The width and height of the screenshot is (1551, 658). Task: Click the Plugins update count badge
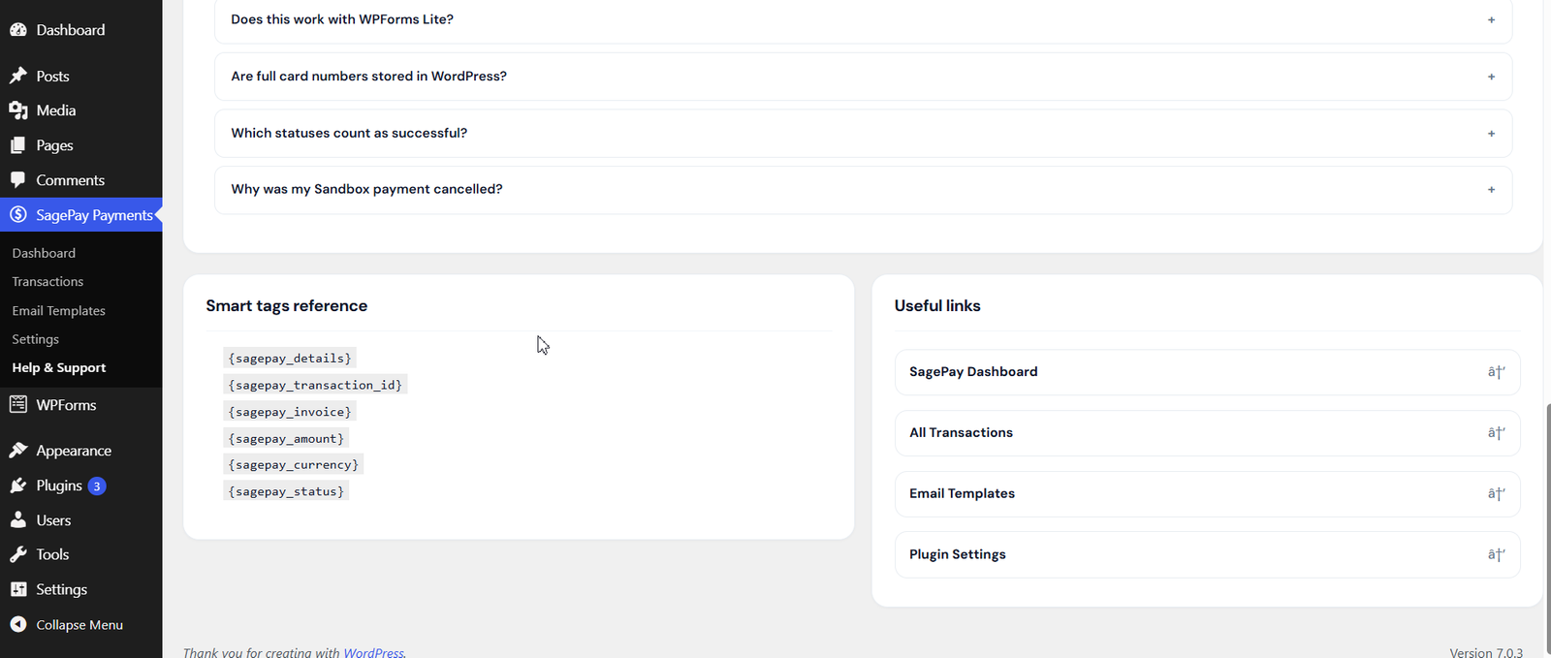97,486
